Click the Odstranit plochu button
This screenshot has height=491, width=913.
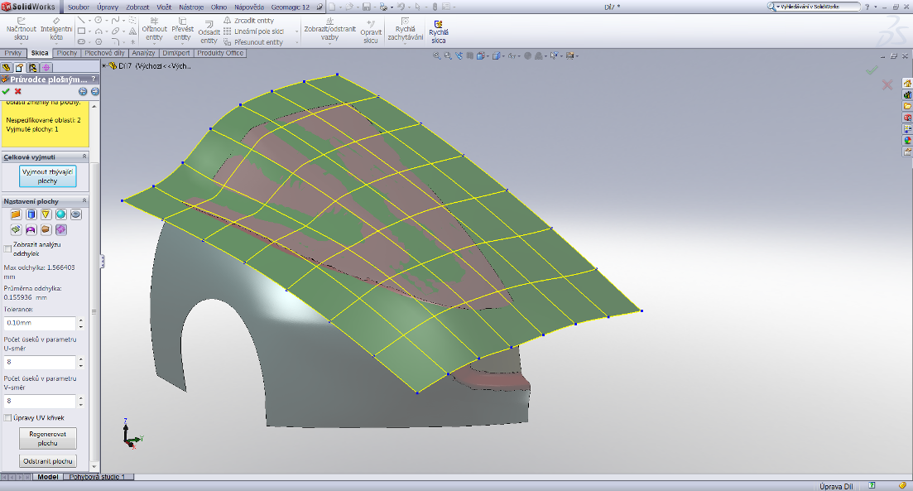pos(47,461)
